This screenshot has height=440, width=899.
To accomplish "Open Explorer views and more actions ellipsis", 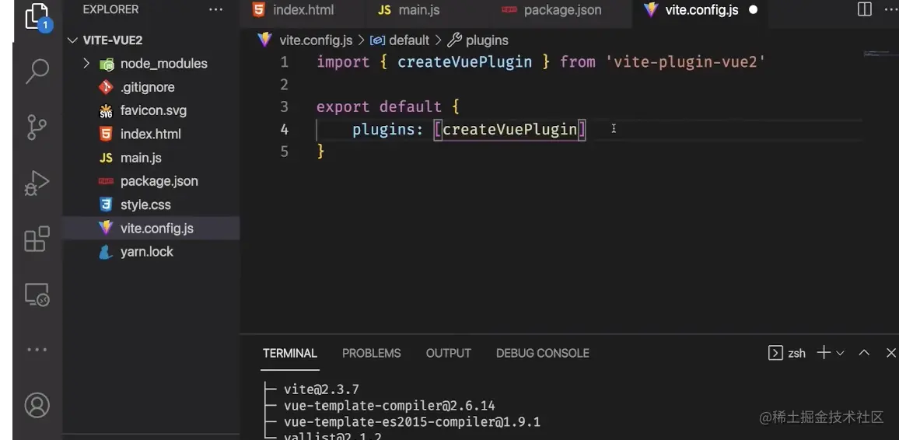I will tap(215, 10).
